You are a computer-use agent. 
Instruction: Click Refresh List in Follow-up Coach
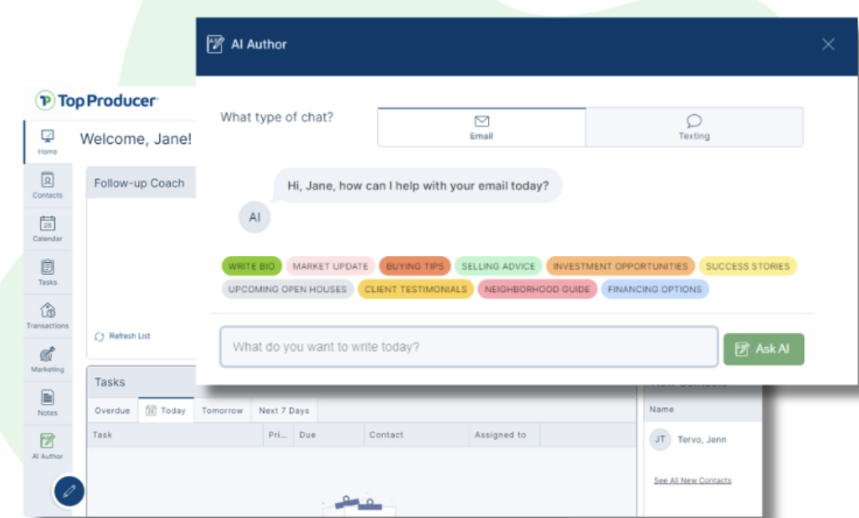pos(123,336)
